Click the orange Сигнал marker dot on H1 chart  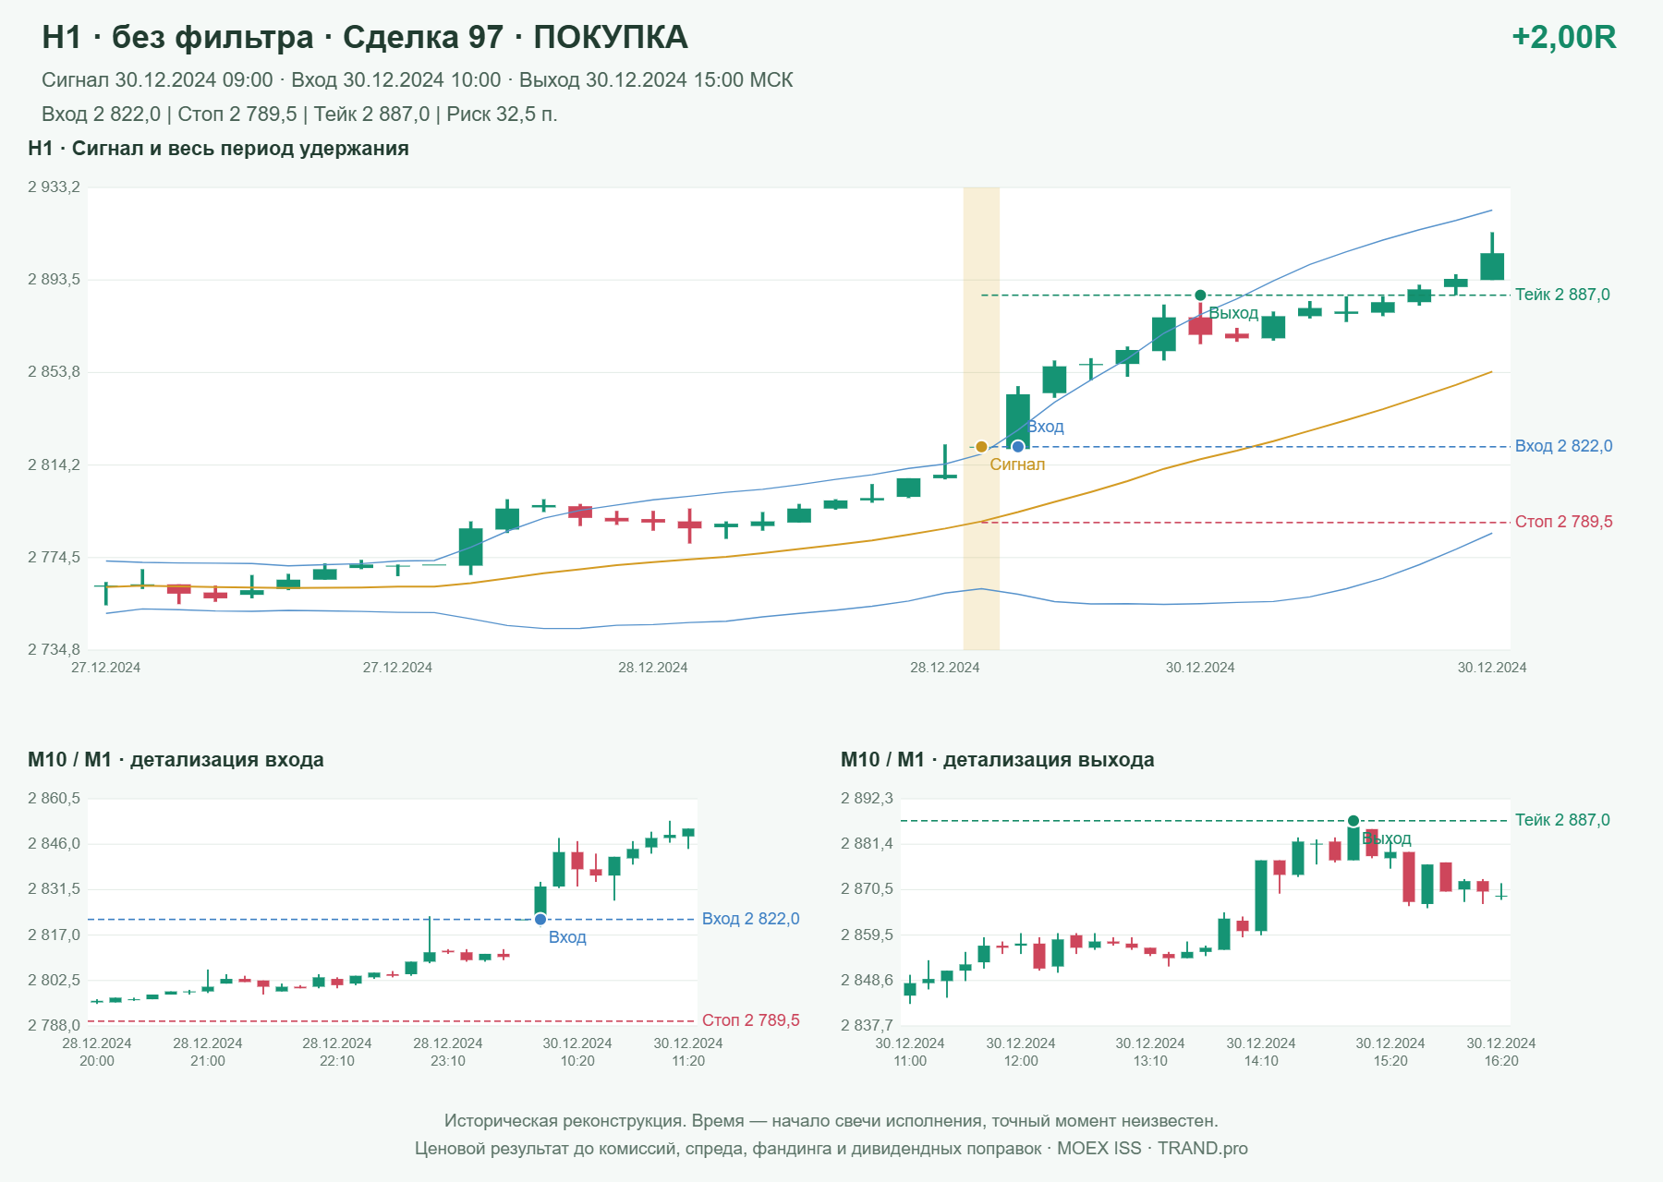click(981, 447)
